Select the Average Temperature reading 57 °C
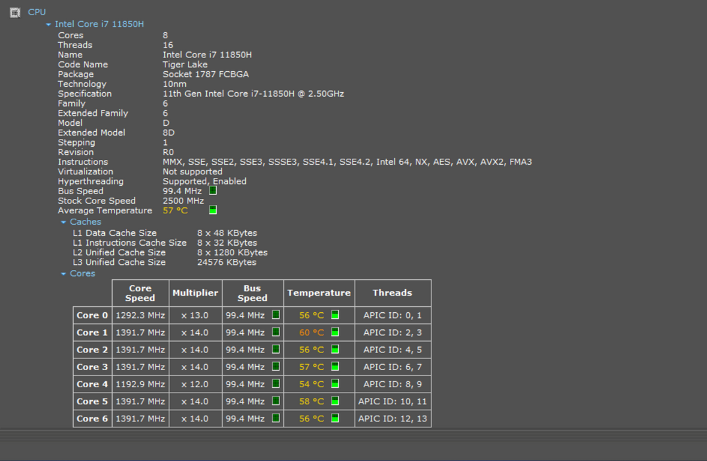Screen dimensions: 707x461 [175, 211]
